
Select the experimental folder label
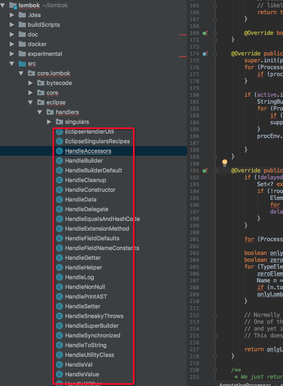click(x=45, y=54)
